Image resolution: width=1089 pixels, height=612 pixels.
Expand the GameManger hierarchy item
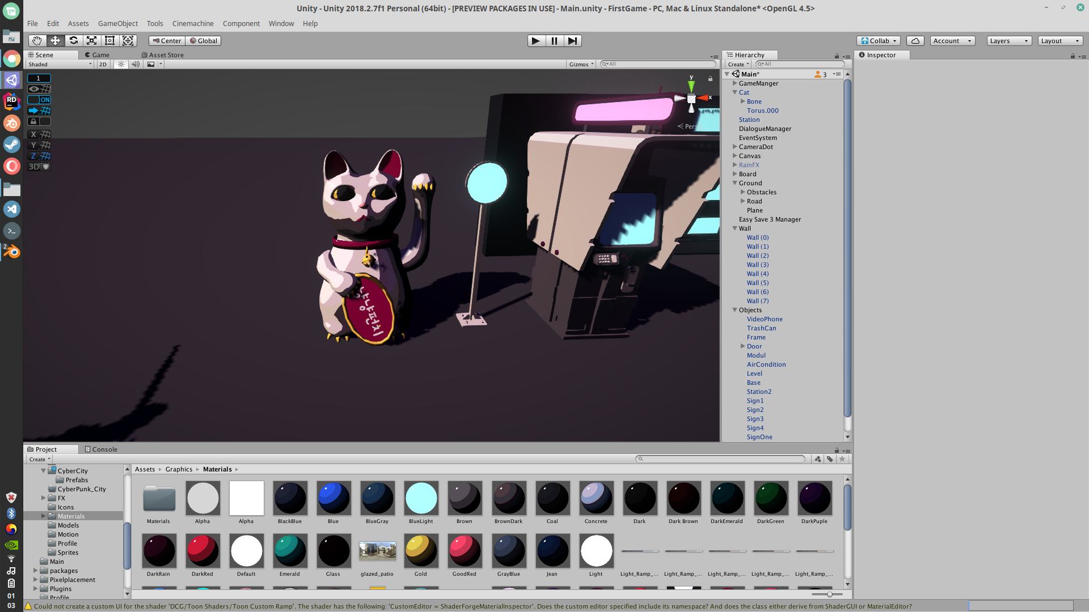coord(735,83)
